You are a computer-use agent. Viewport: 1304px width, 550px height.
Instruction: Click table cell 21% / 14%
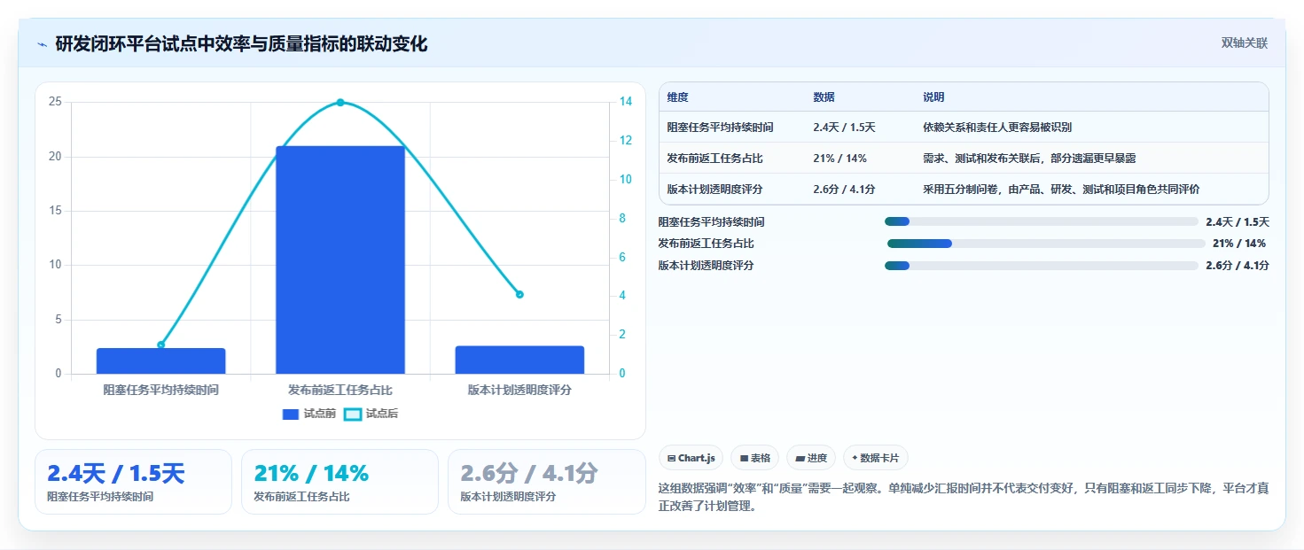click(839, 159)
